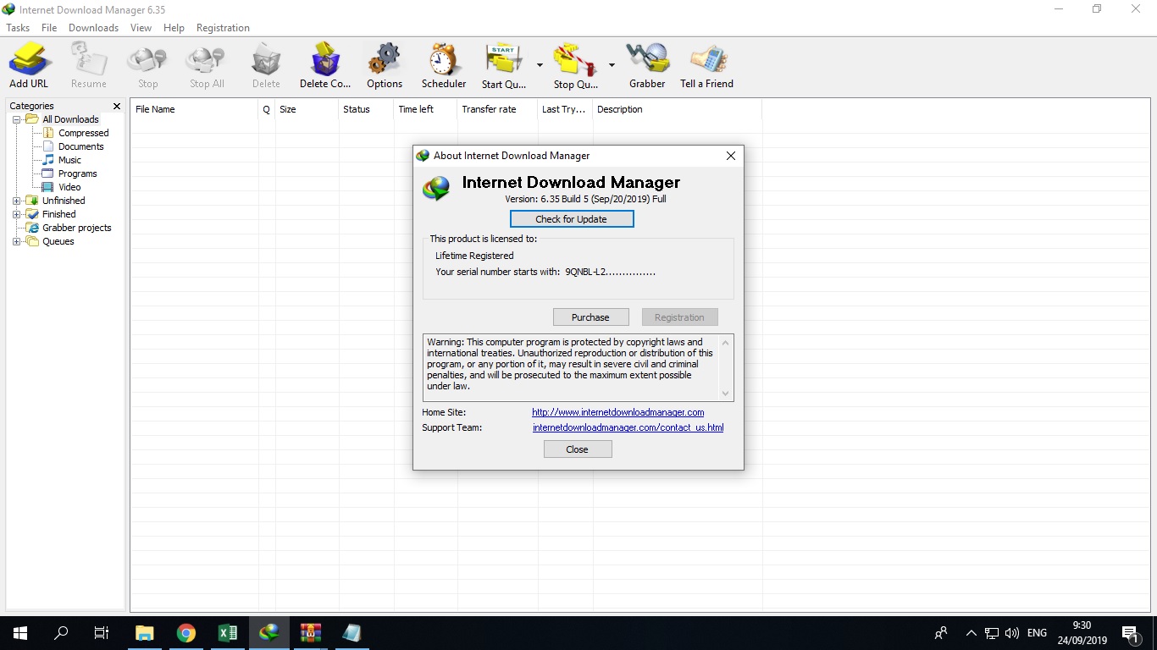Click the Stop Queue toolbar icon

coord(576,66)
